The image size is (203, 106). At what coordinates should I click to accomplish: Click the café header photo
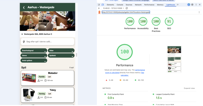click(47, 21)
